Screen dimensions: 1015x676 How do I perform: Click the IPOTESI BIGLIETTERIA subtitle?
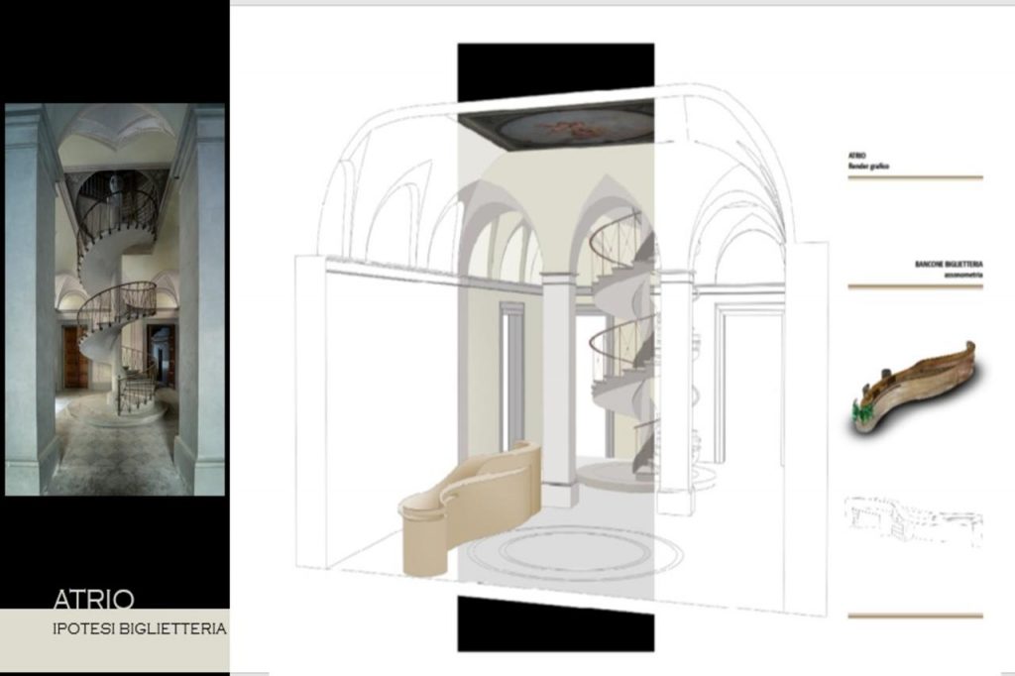[x=139, y=628]
